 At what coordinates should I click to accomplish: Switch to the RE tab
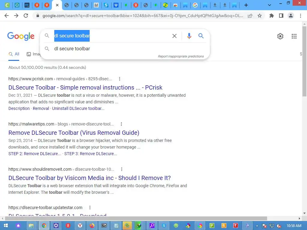coord(27,5)
